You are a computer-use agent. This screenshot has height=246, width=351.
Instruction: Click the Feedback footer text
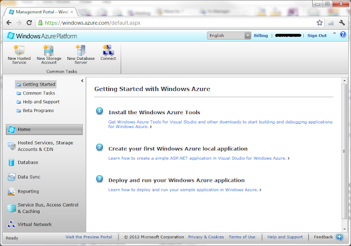pyautogui.click(x=323, y=237)
